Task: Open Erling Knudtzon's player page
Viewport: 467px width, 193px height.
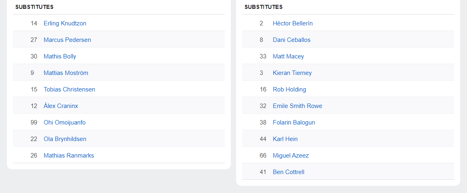Action: pyautogui.click(x=65, y=23)
